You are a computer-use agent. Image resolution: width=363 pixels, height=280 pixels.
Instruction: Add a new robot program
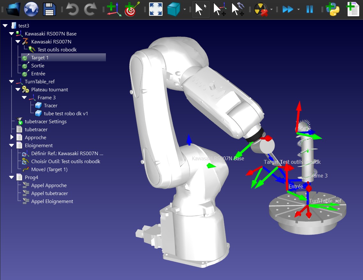353,9
